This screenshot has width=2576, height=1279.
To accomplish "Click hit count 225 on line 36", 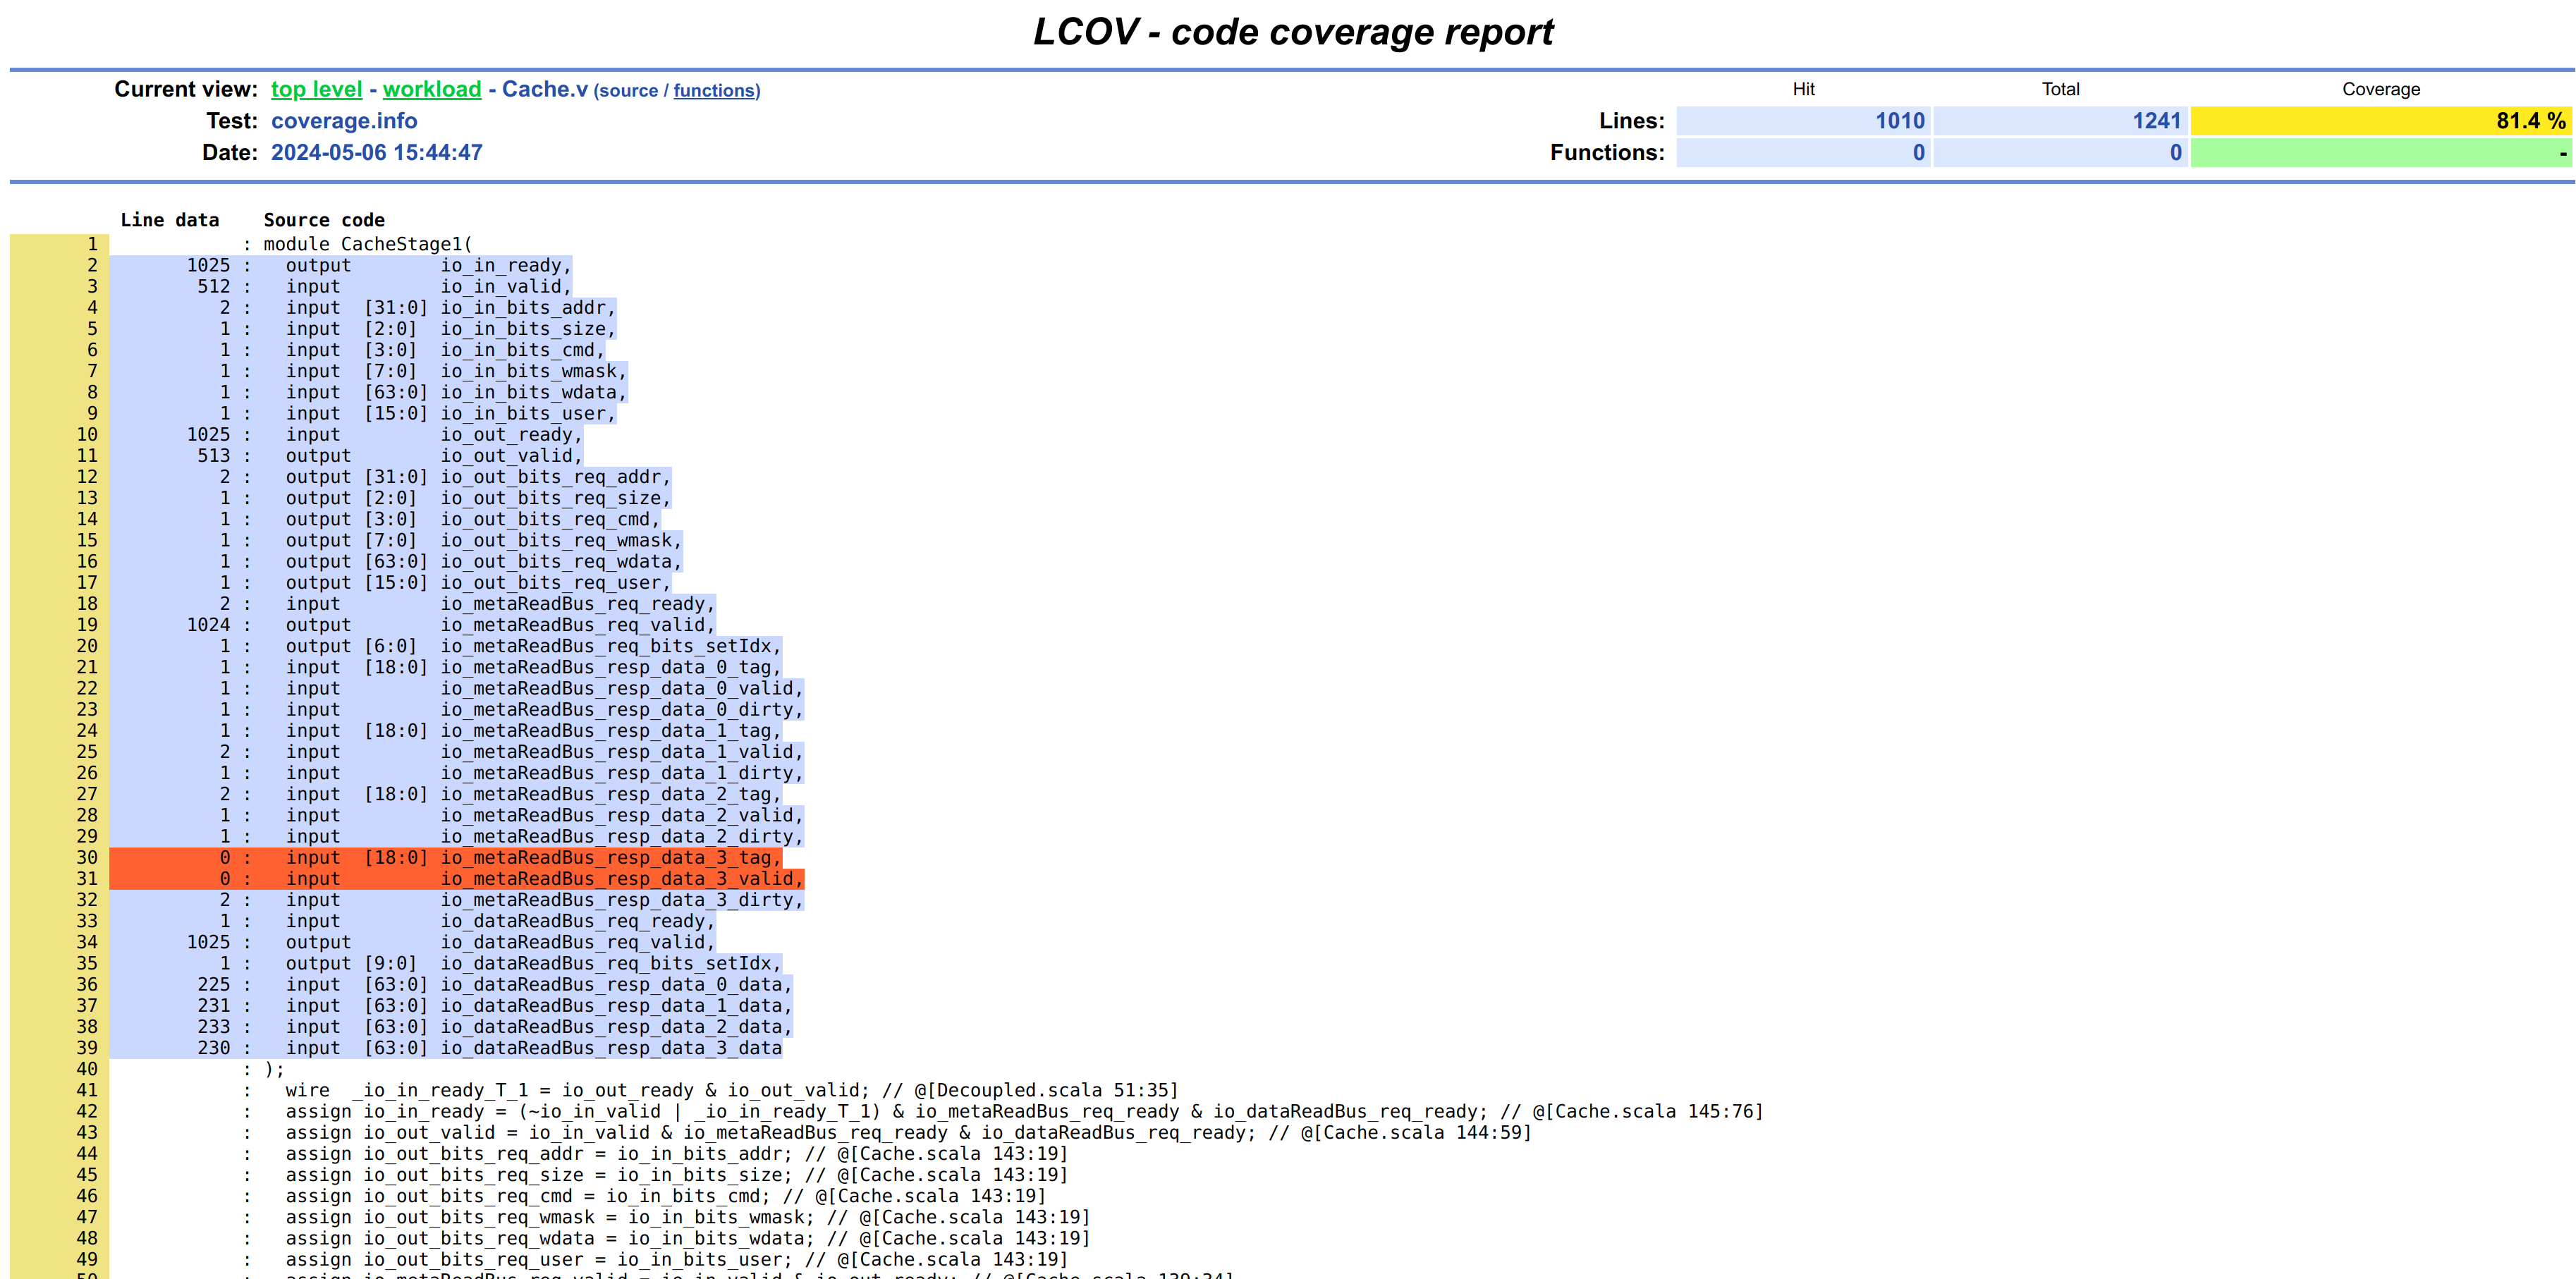I will 213,984.
